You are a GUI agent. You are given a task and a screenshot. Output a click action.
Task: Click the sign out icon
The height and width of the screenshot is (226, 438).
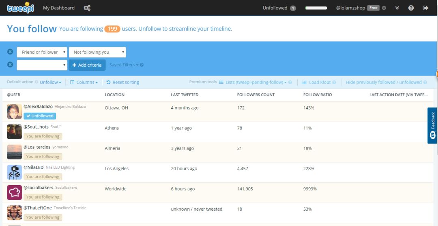425,8
